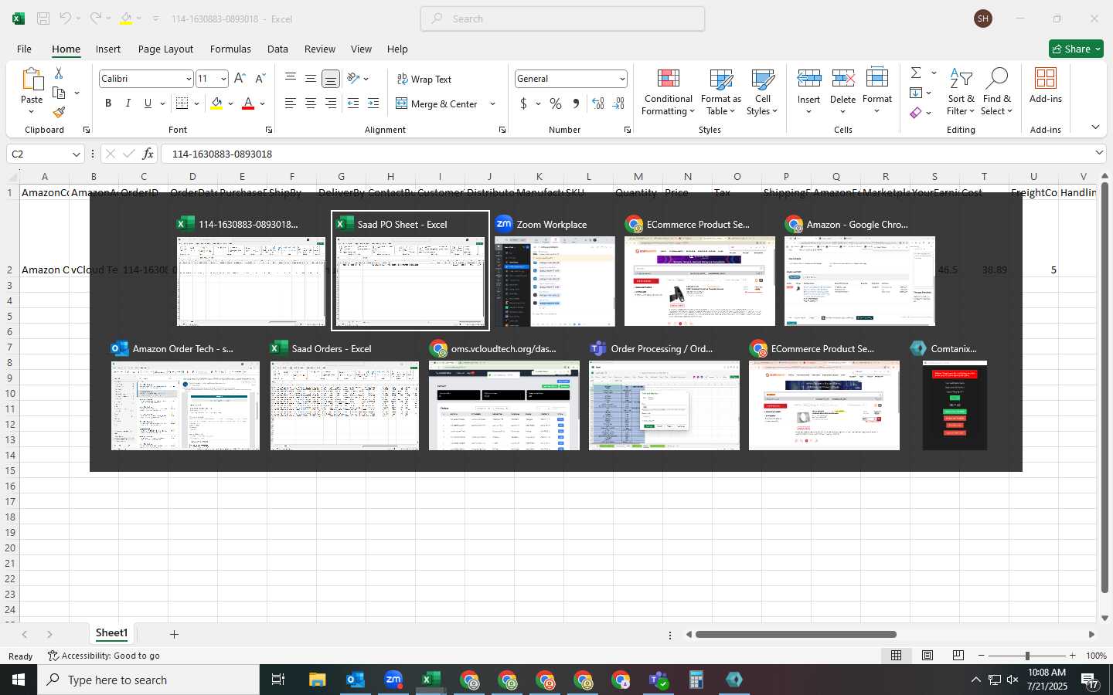Click the Increase Font Size icon

pos(240,79)
